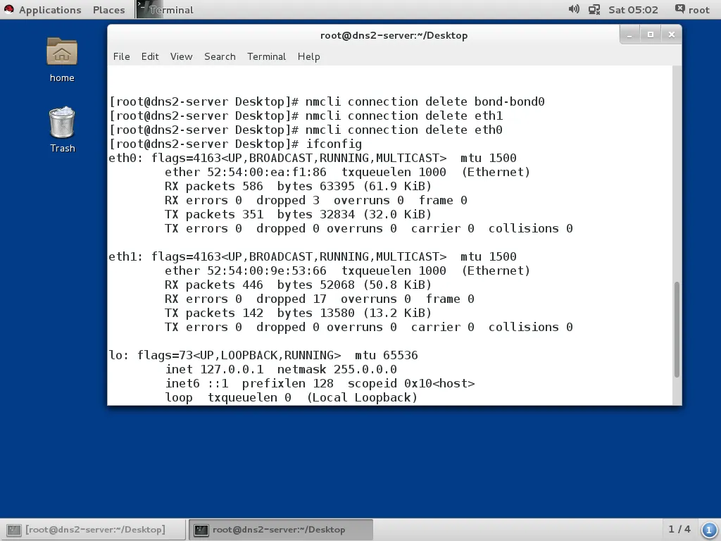Click the volume speaker icon in the top bar
This screenshot has height=541, width=721.
(x=573, y=9)
